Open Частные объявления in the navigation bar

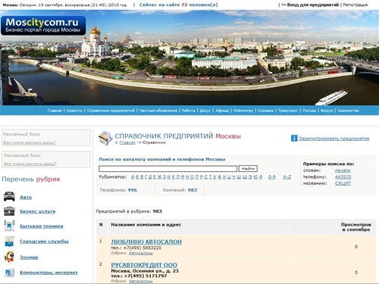(x=158, y=111)
